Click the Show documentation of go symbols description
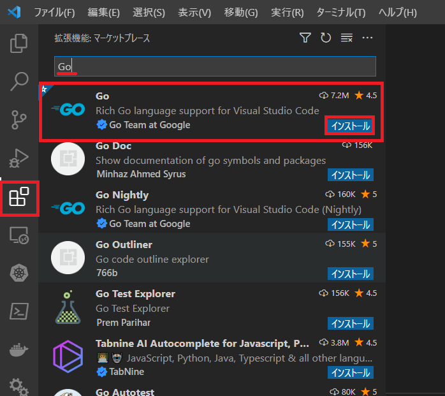The height and width of the screenshot is (396, 445). click(x=210, y=161)
